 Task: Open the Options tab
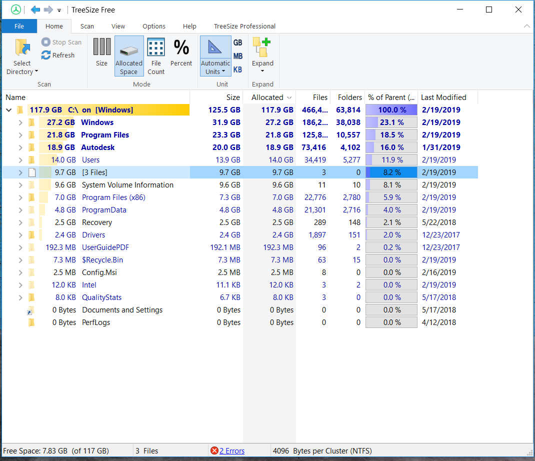(x=154, y=26)
